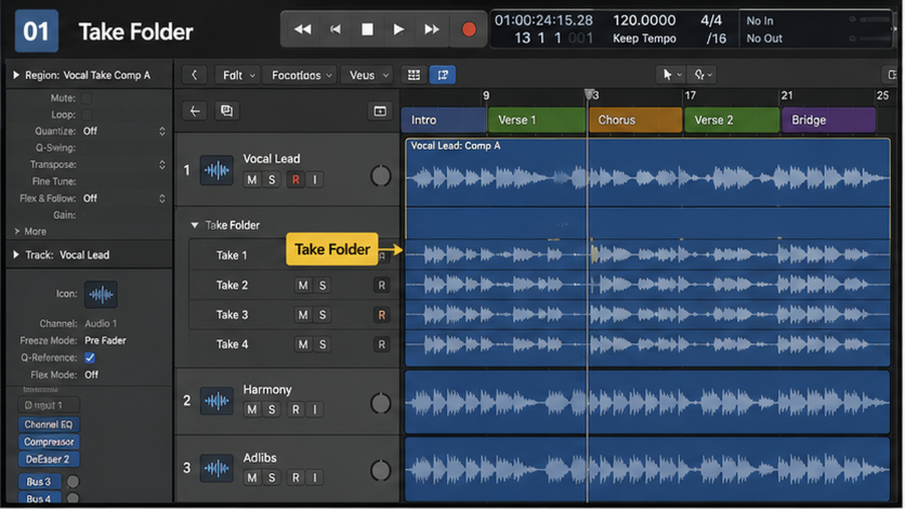Viewport: 905px width, 509px height.
Task: Duplicate track with the overlapping squares icon
Action: click(226, 111)
